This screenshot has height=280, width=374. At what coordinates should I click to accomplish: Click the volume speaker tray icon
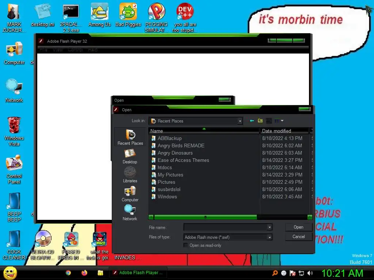point(310,273)
